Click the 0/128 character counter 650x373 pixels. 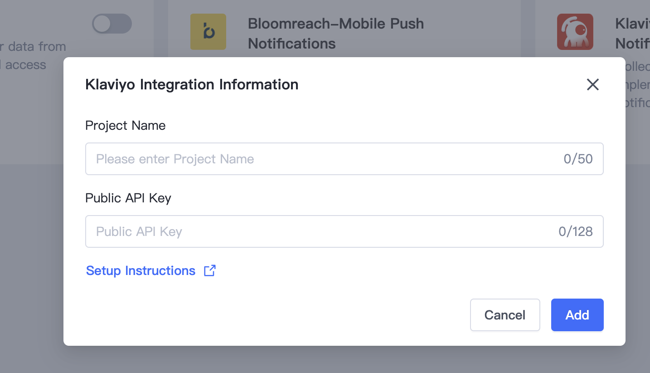click(x=576, y=231)
